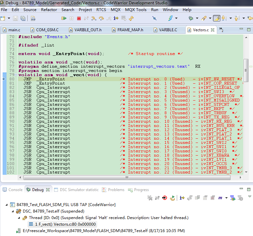This screenshot has height=236, width=253.
Task: Click the red Reset target icon
Action: 164,198
